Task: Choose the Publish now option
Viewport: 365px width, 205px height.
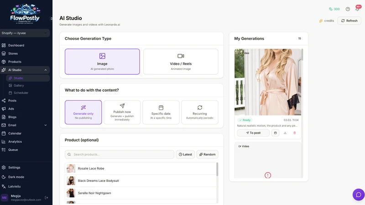Action: click(x=122, y=112)
